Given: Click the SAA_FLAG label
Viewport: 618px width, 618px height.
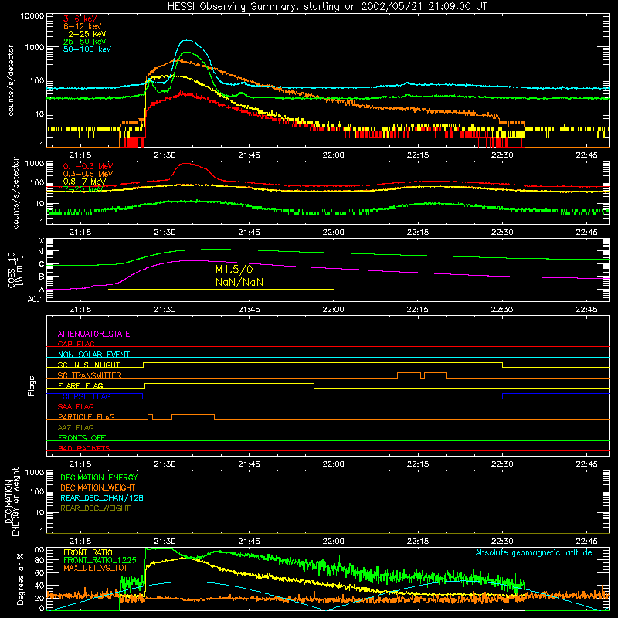Looking at the screenshot, I should [x=76, y=406].
